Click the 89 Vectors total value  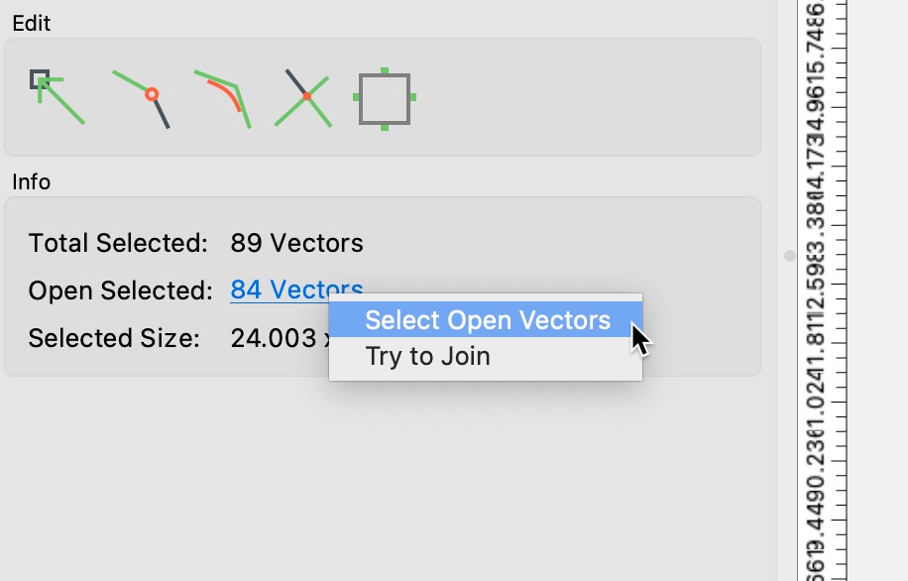pyautogui.click(x=296, y=243)
